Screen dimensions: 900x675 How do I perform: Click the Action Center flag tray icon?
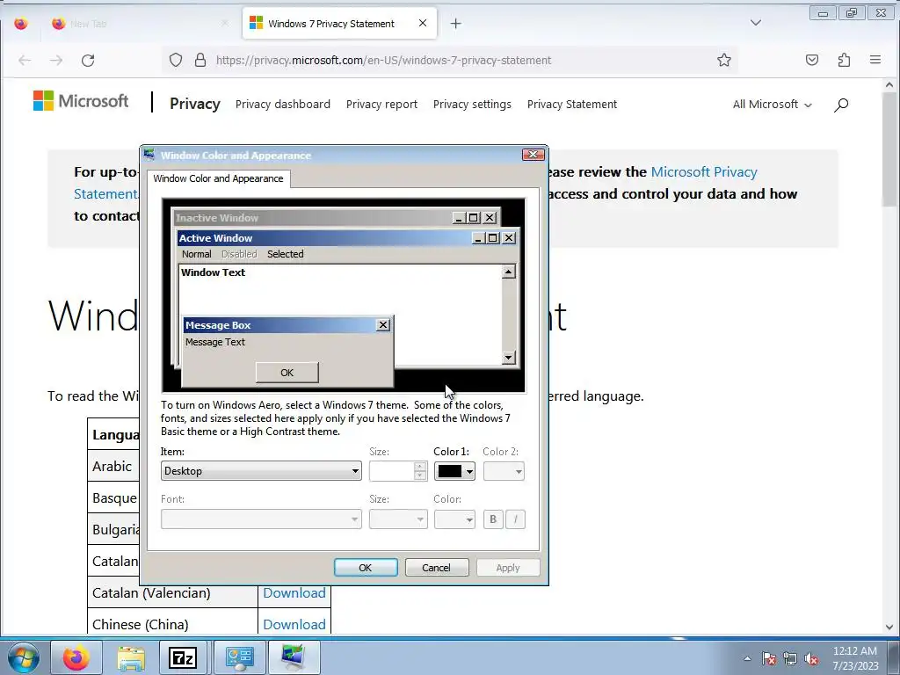[x=768, y=658]
